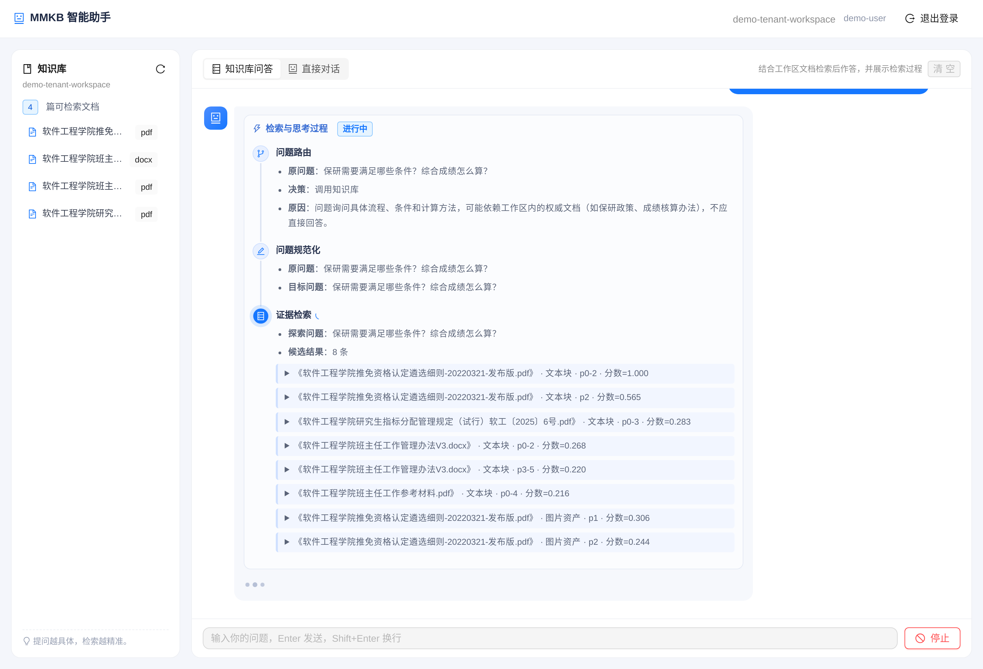Click the logout arrow icon

coord(909,19)
